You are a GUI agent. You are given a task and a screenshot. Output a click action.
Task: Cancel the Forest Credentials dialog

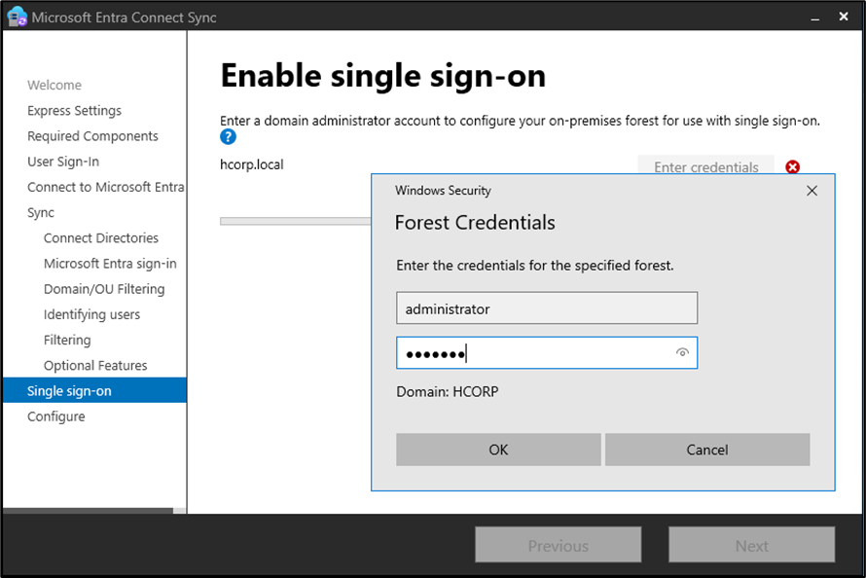click(706, 450)
